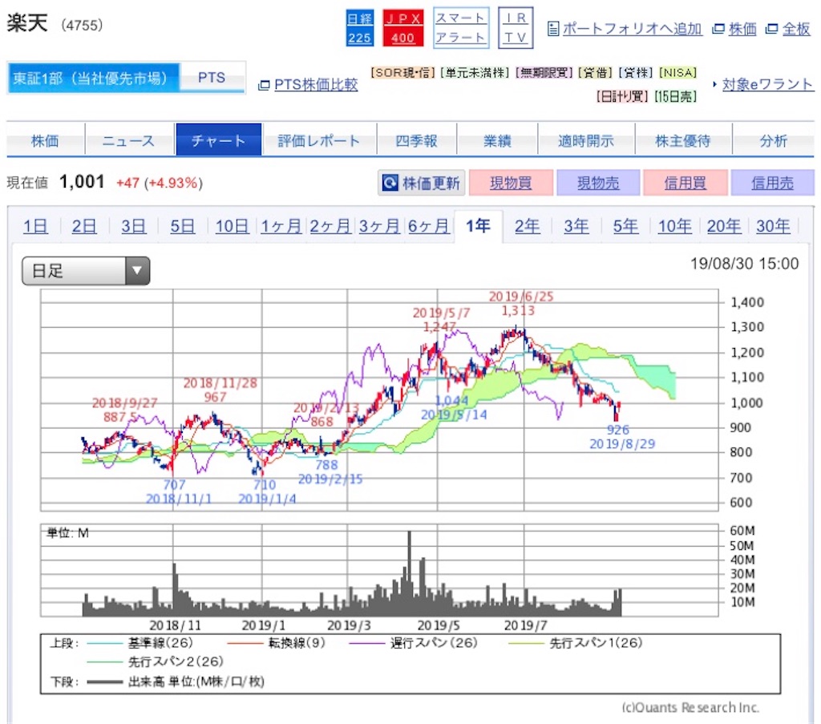Screen dimensions: 821x724
Task: Open the 分析 tab
Action: [774, 140]
